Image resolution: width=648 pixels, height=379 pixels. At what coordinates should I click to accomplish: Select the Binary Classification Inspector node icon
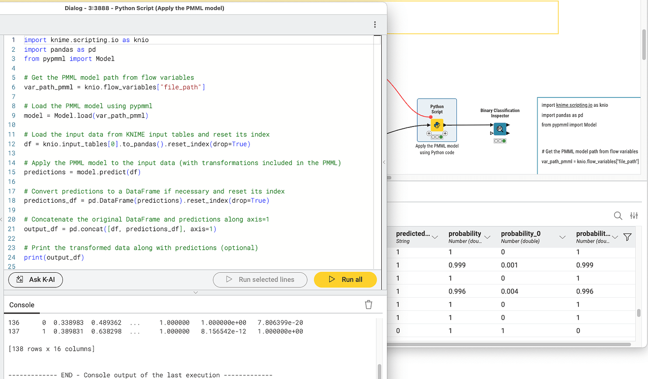500,128
